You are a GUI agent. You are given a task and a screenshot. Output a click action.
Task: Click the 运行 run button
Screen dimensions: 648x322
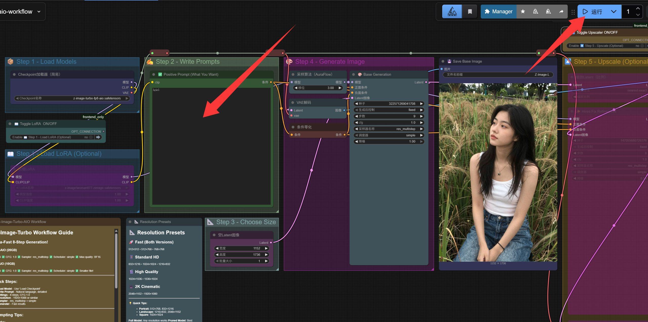coord(593,11)
